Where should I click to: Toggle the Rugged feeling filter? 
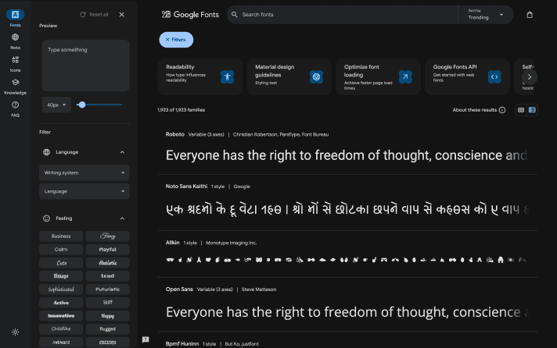[x=108, y=328]
